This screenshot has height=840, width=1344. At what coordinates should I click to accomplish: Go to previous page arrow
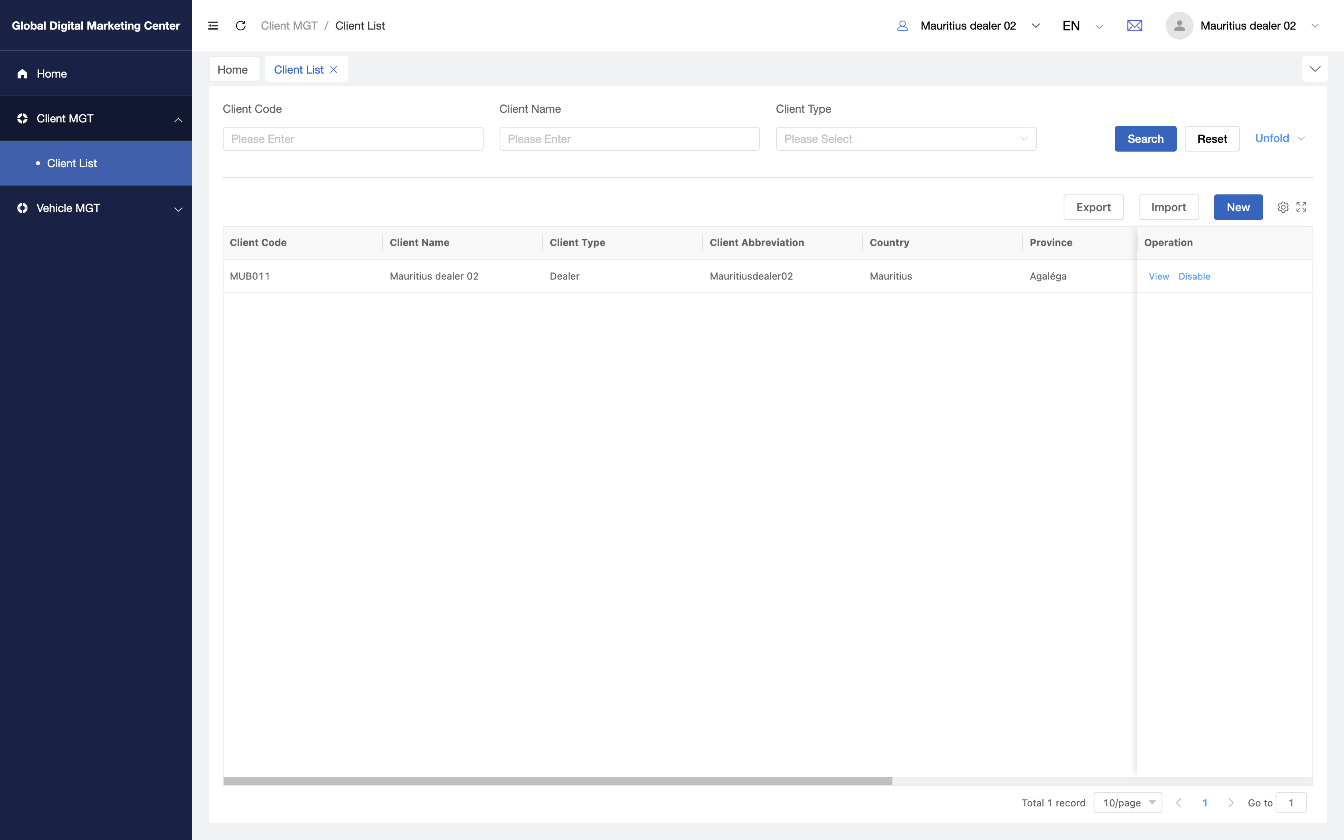tap(1178, 803)
